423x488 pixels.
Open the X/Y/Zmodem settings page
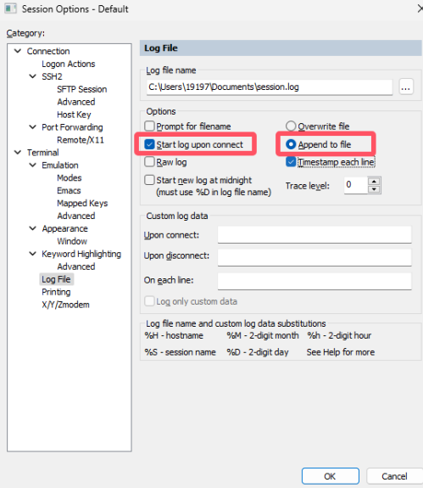click(65, 305)
